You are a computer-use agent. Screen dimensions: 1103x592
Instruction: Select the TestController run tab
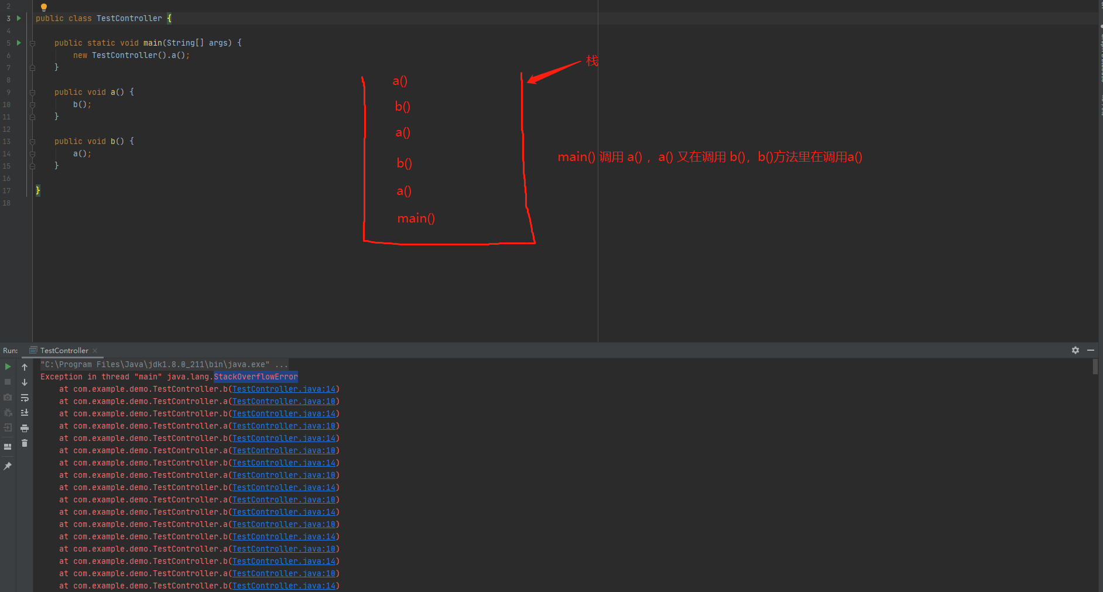64,351
